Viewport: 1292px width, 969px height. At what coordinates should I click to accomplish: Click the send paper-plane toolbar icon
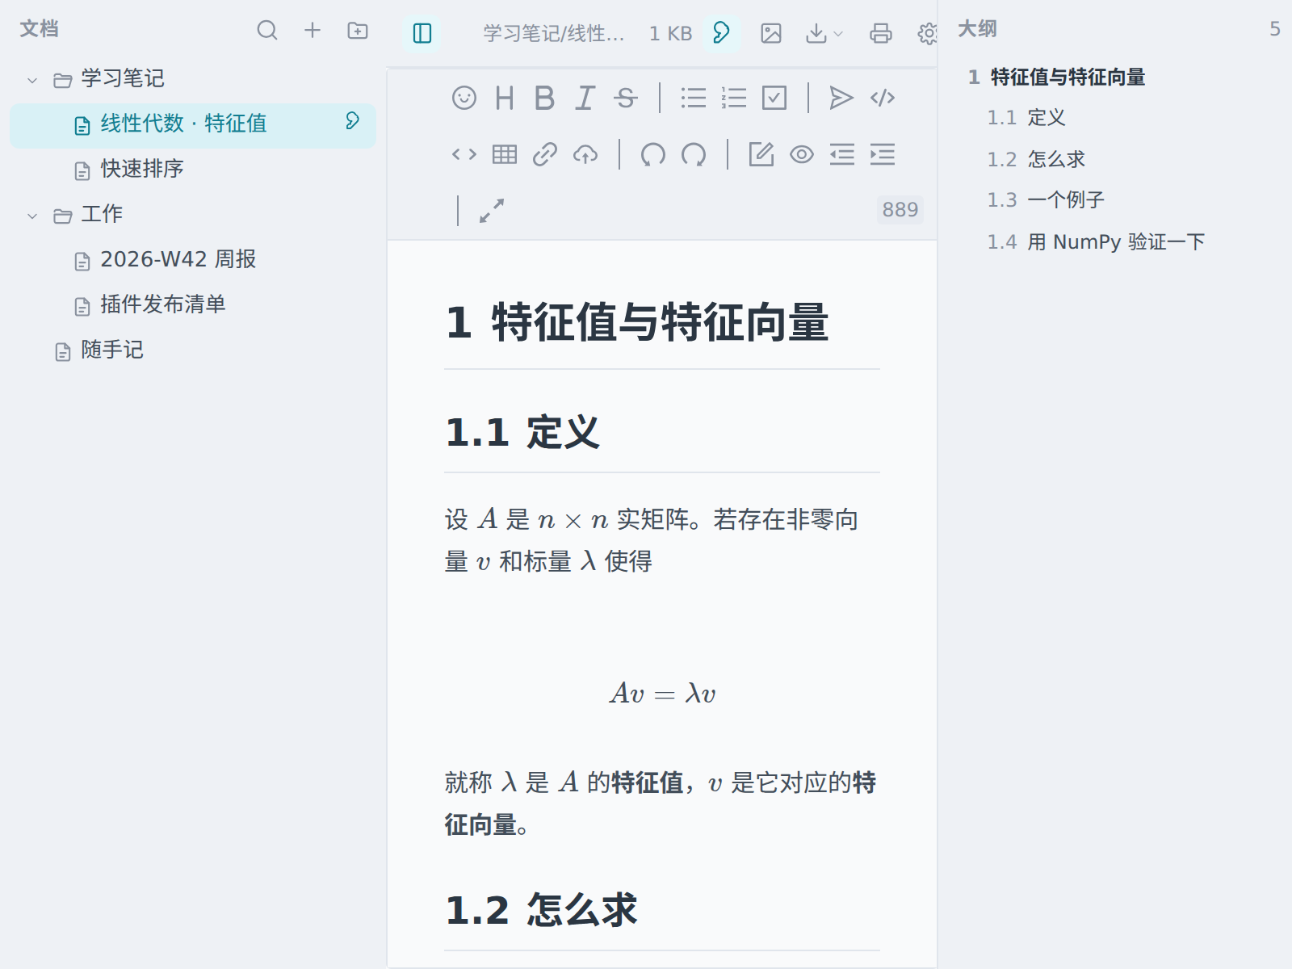coord(842,98)
